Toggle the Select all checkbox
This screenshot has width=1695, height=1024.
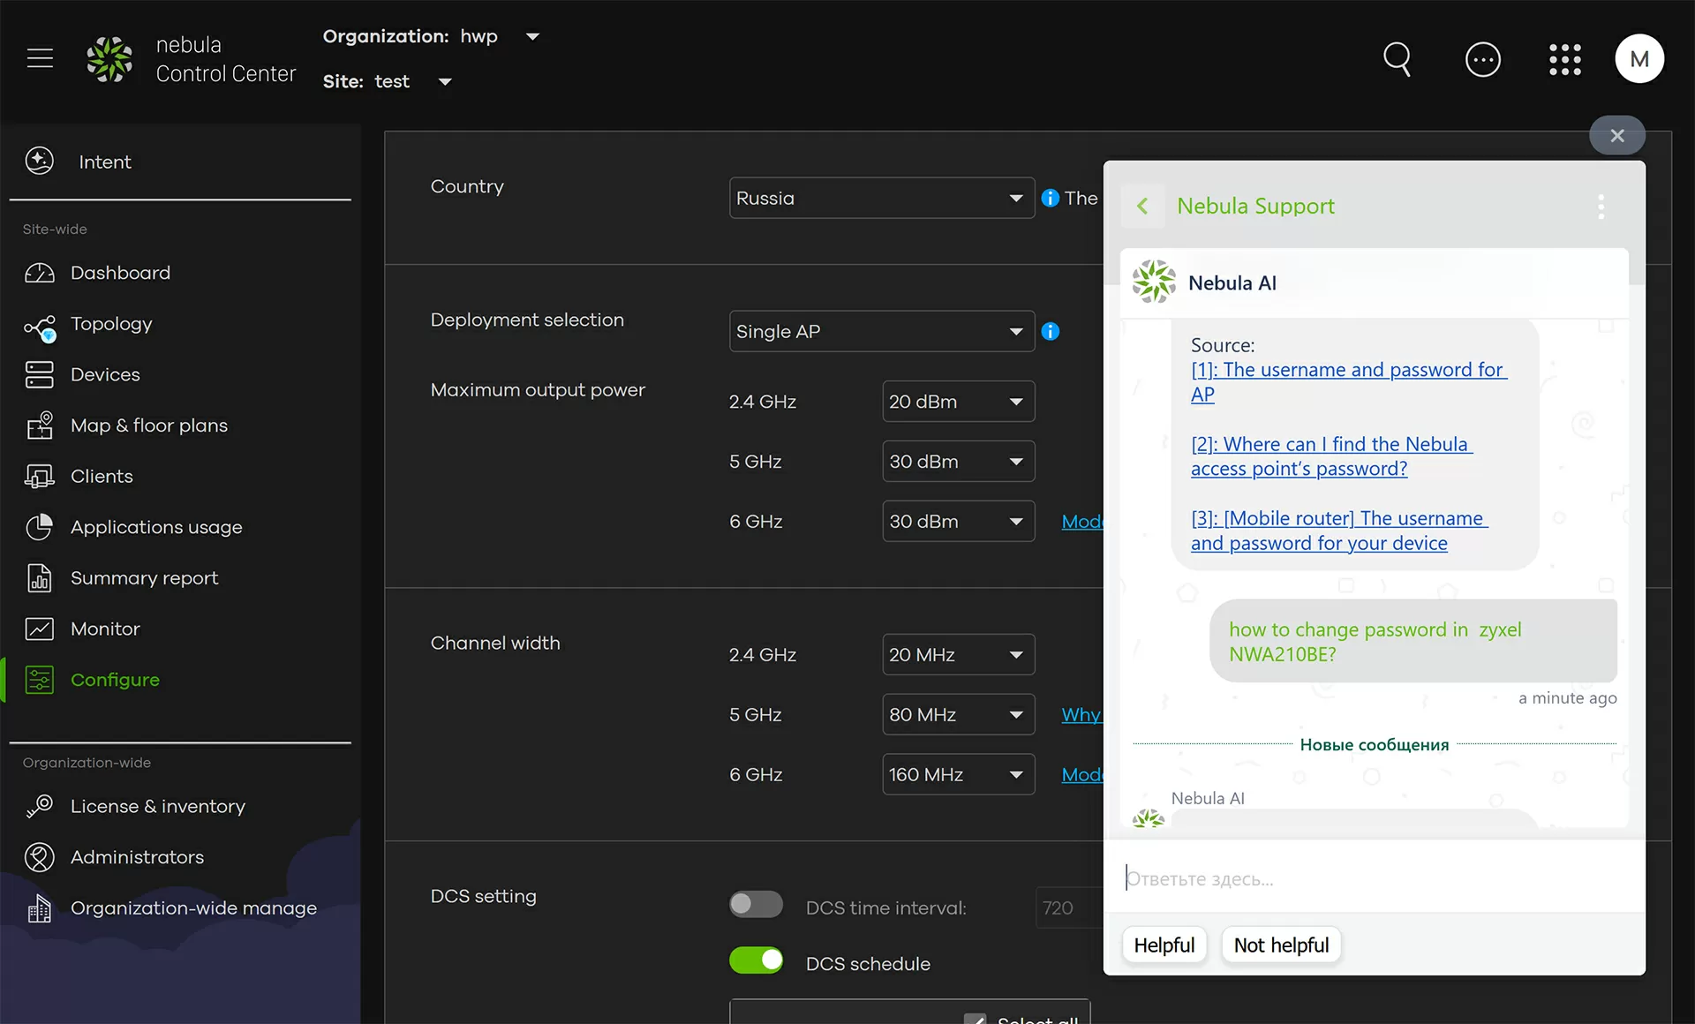pyautogui.click(x=976, y=1019)
